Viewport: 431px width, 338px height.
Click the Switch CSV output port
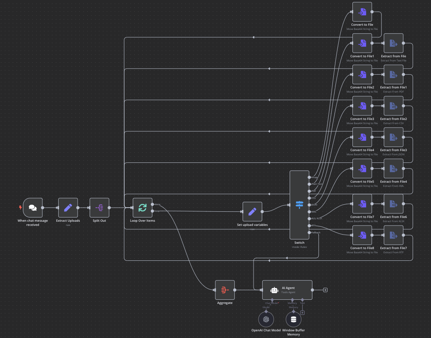click(309, 198)
